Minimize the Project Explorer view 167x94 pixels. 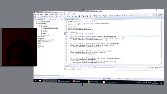click(x=60, y=19)
